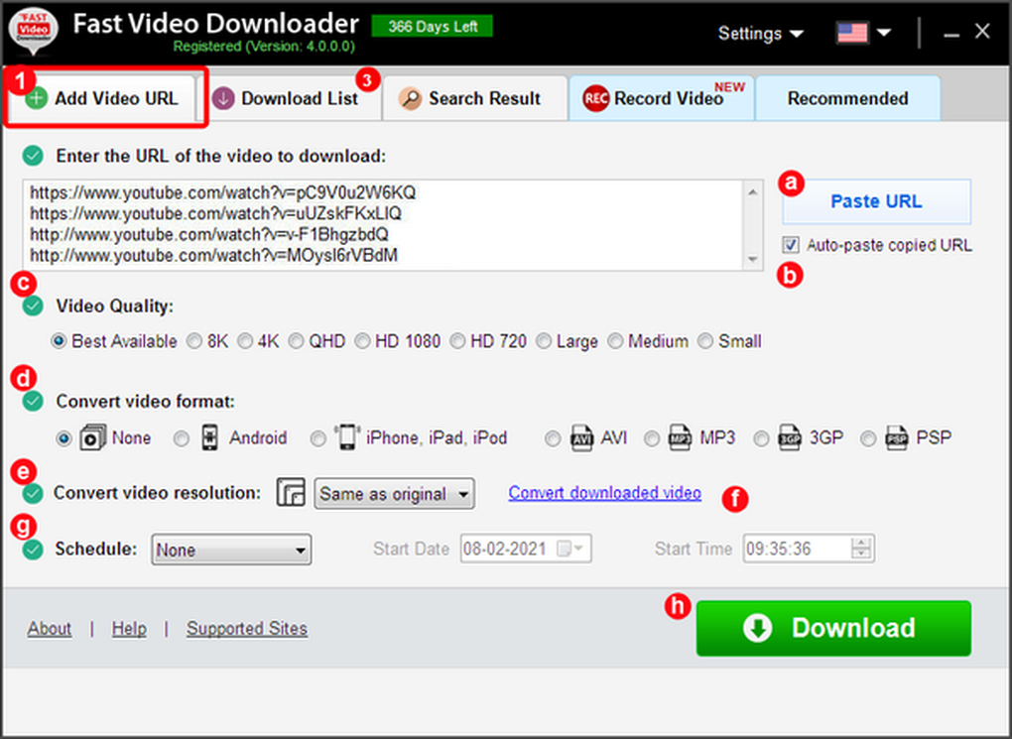Viewport: 1012px width, 739px height.
Task: Open the Supported Sites link
Action: 246,629
